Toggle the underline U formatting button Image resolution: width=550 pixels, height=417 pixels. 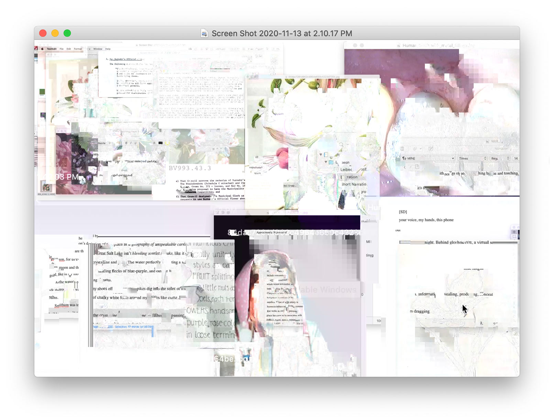(x=135, y=143)
